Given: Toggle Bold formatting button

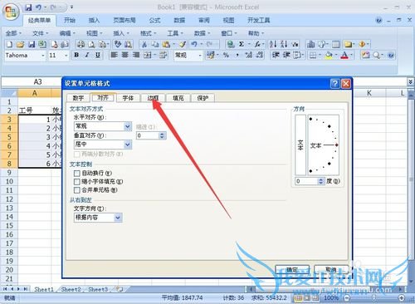Looking at the screenshot, I should [x=76, y=55].
